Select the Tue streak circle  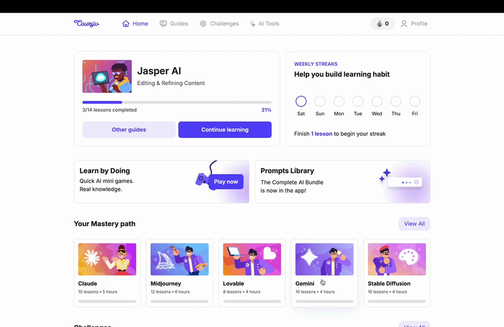(x=358, y=101)
